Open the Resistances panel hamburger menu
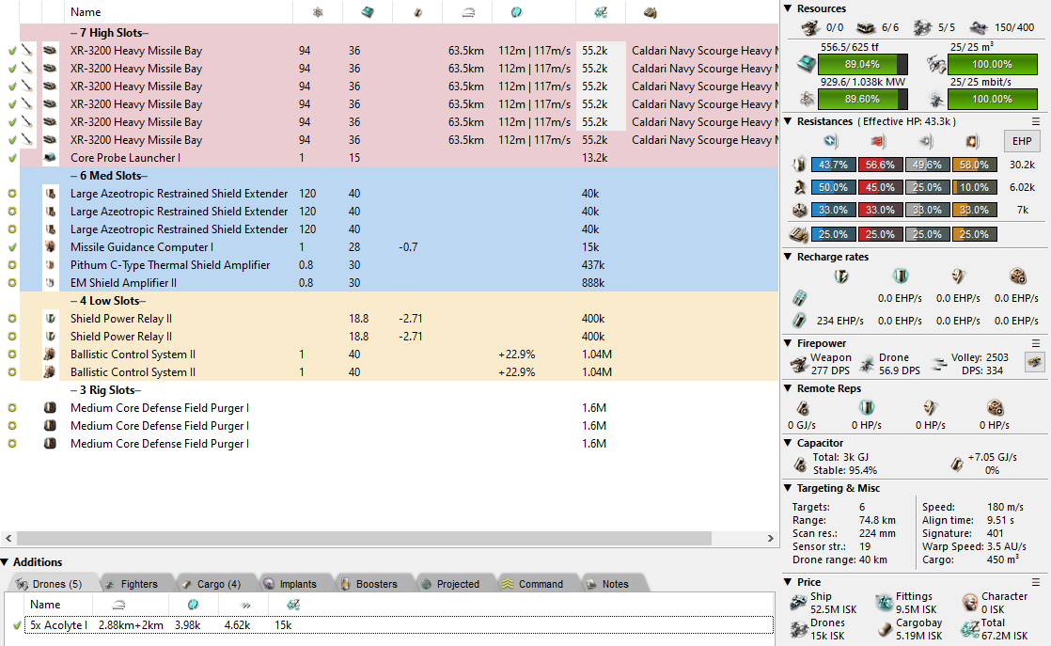Viewport: 1051px width, 646px height. (1036, 121)
